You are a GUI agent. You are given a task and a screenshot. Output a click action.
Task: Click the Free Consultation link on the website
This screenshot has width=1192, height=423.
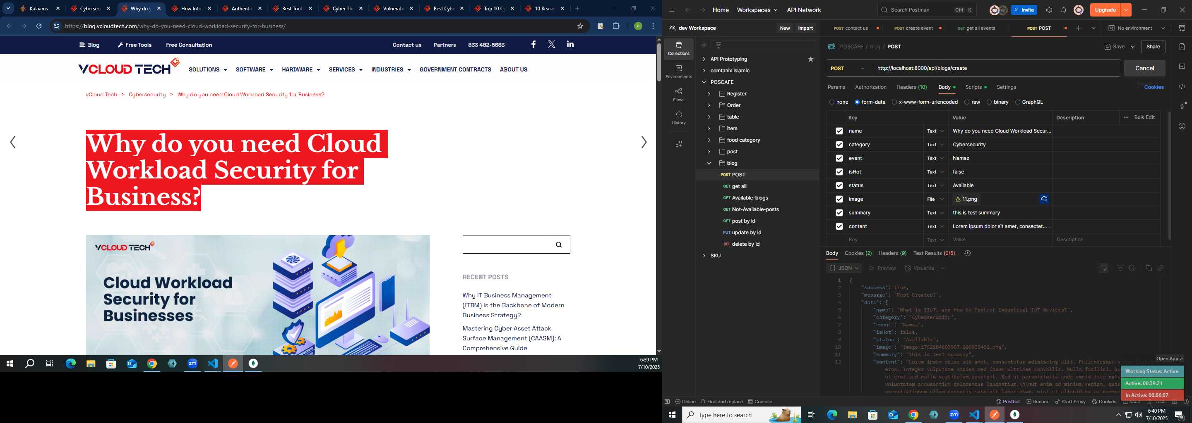click(189, 45)
